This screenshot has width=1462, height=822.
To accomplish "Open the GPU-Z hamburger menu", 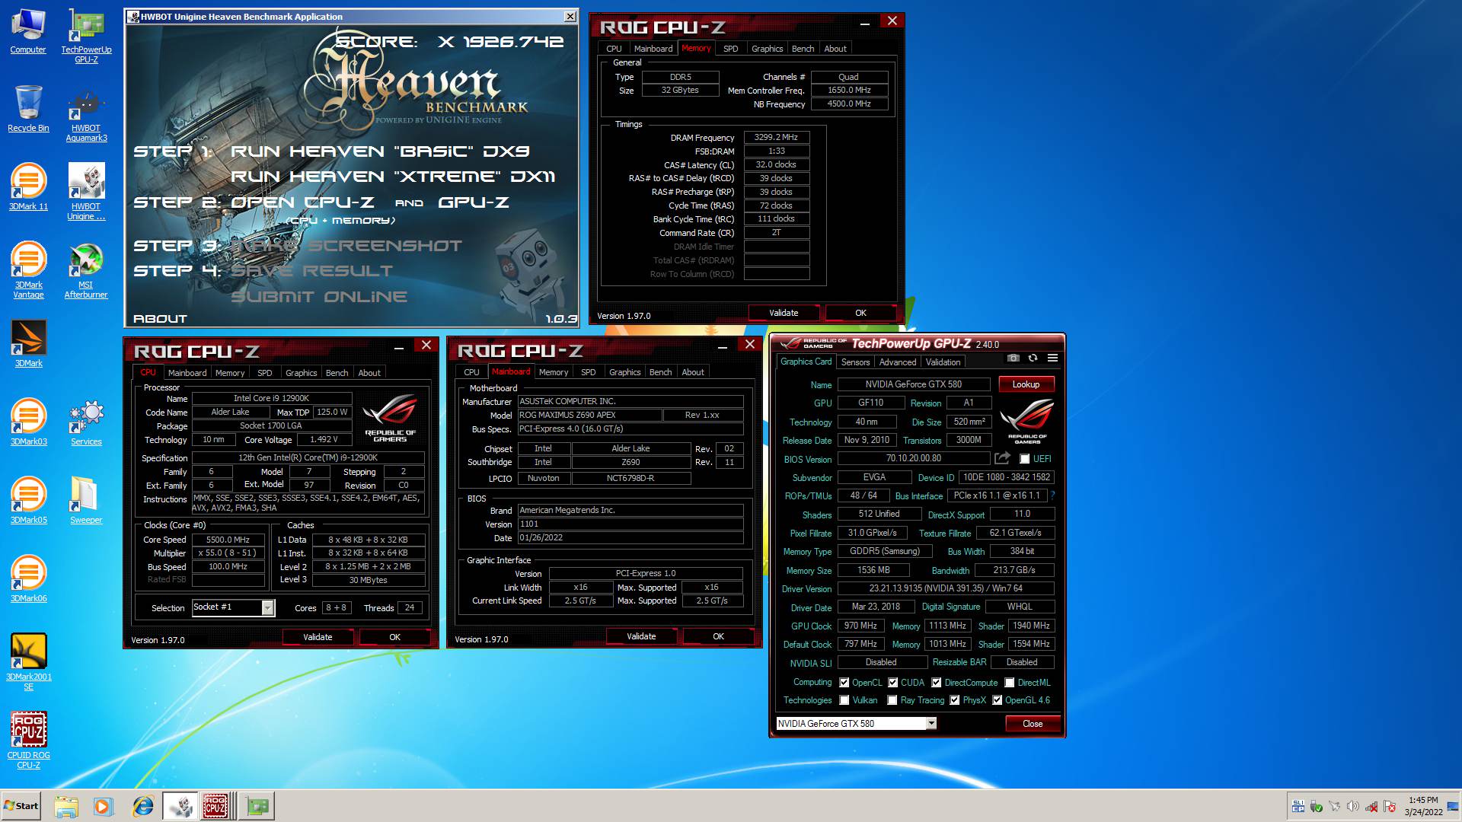I will [x=1052, y=358].
